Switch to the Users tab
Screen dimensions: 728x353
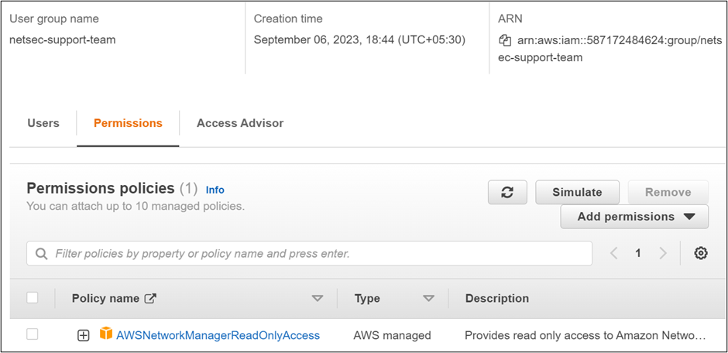pos(43,123)
